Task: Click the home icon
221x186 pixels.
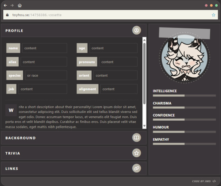Action: [20, 5]
